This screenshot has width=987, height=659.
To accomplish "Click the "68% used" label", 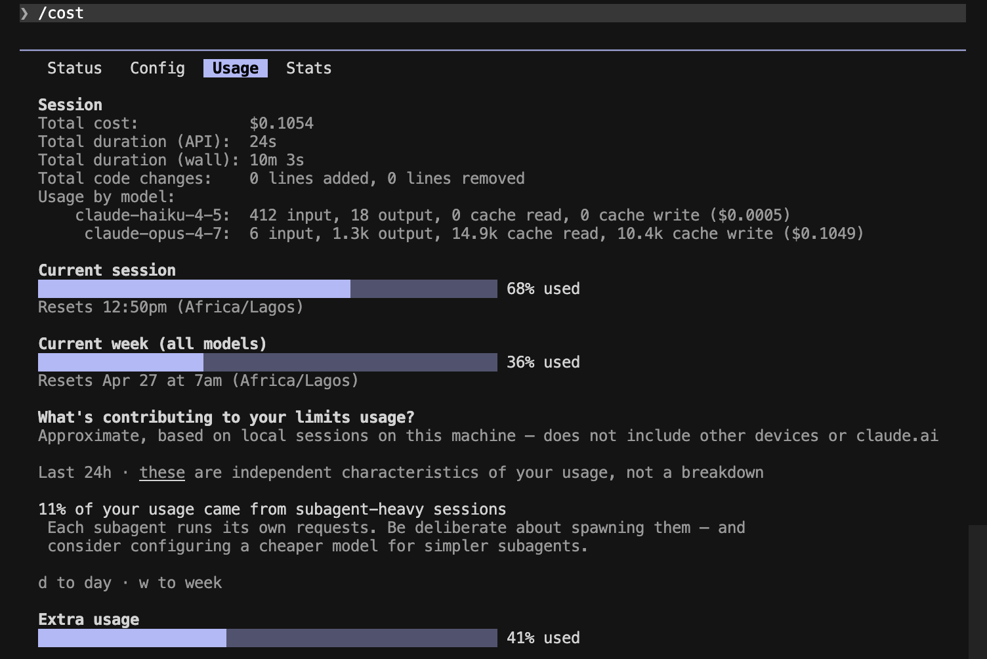I will pyautogui.click(x=543, y=289).
